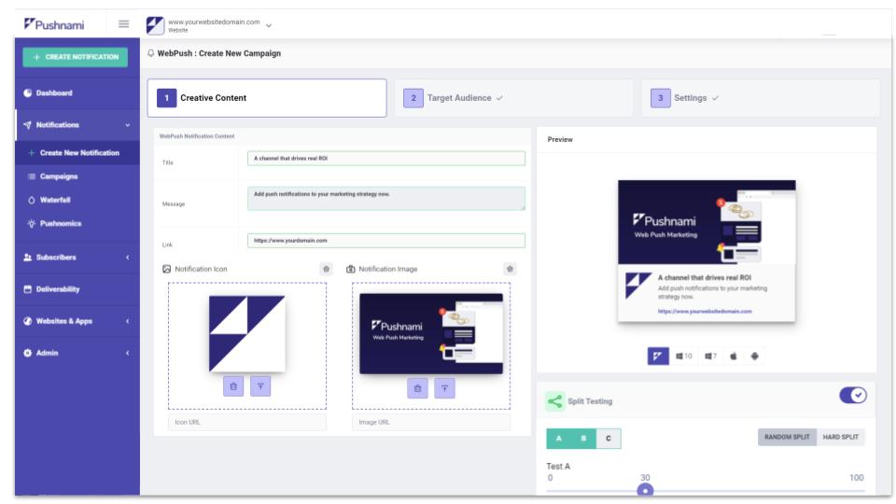Select the Hard Split option
The image size is (896, 504).
[x=843, y=438]
